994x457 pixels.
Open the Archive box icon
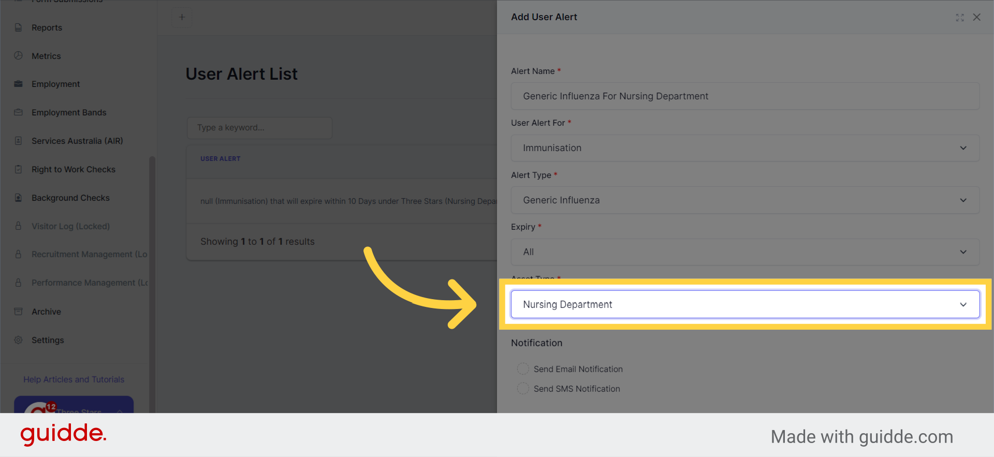click(x=18, y=312)
